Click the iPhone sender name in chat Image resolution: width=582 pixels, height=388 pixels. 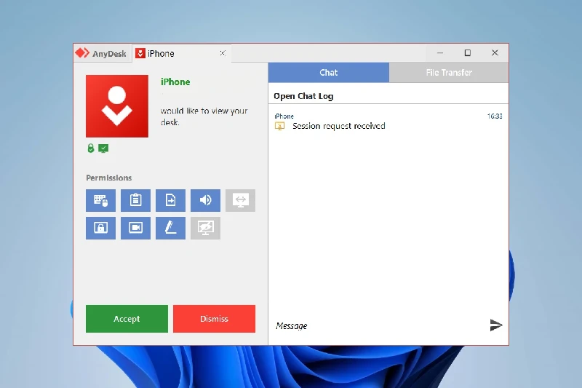point(284,116)
